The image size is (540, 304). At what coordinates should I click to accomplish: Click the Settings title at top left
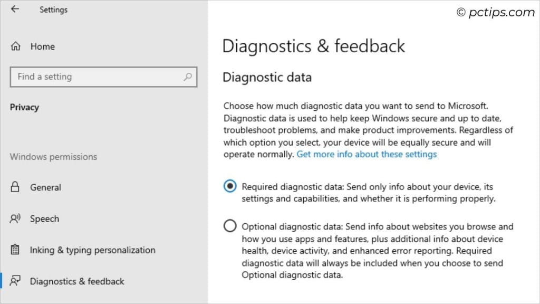coord(53,9)
